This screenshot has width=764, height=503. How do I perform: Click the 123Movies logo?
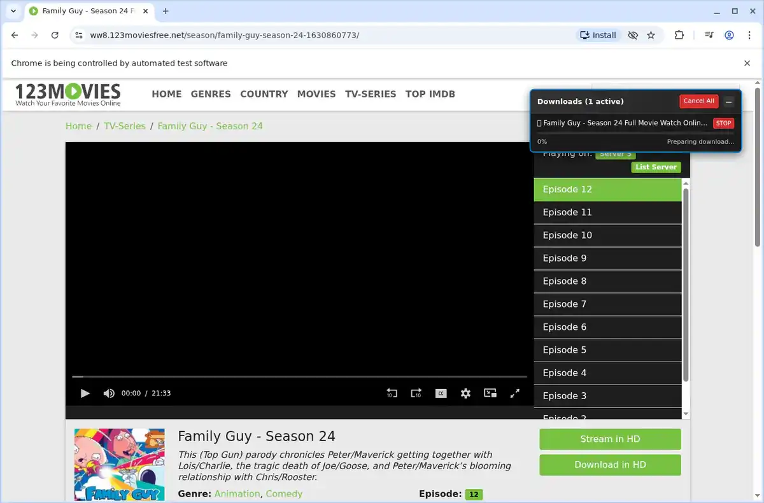click(67, 94)
